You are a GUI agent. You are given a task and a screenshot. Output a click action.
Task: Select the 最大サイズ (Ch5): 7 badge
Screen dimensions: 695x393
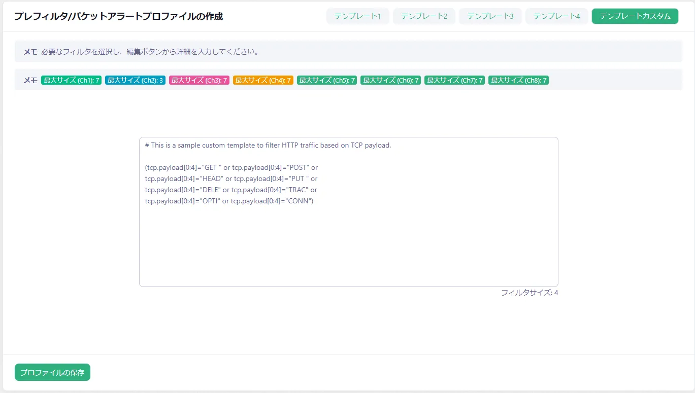pyautogui.click(x=327, y=80)
